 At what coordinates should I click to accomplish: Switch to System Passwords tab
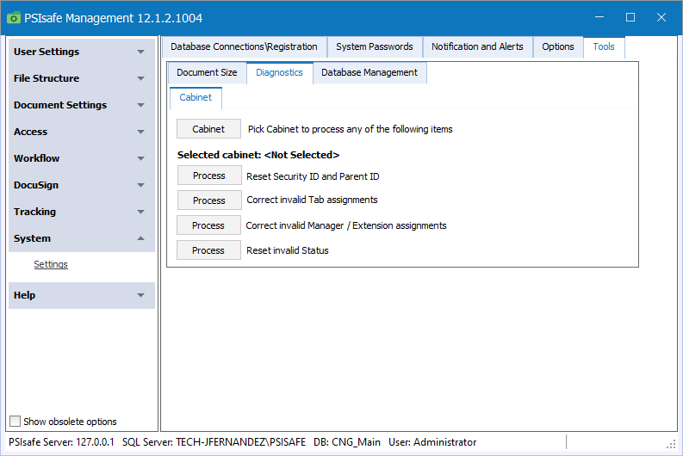[375, 46]
